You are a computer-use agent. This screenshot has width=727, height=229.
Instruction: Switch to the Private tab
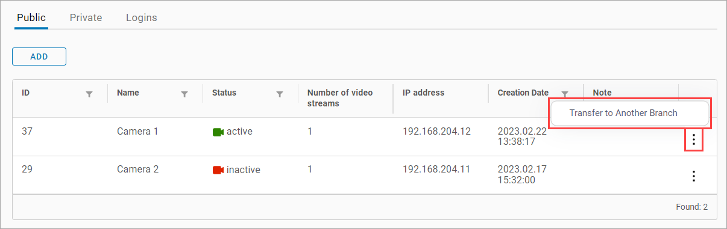tap(86, 17)
